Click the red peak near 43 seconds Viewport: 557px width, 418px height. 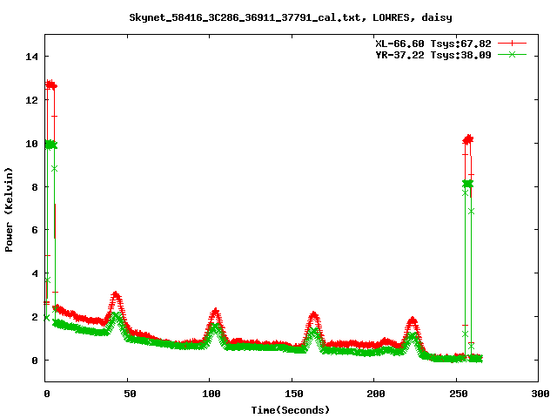116,294
